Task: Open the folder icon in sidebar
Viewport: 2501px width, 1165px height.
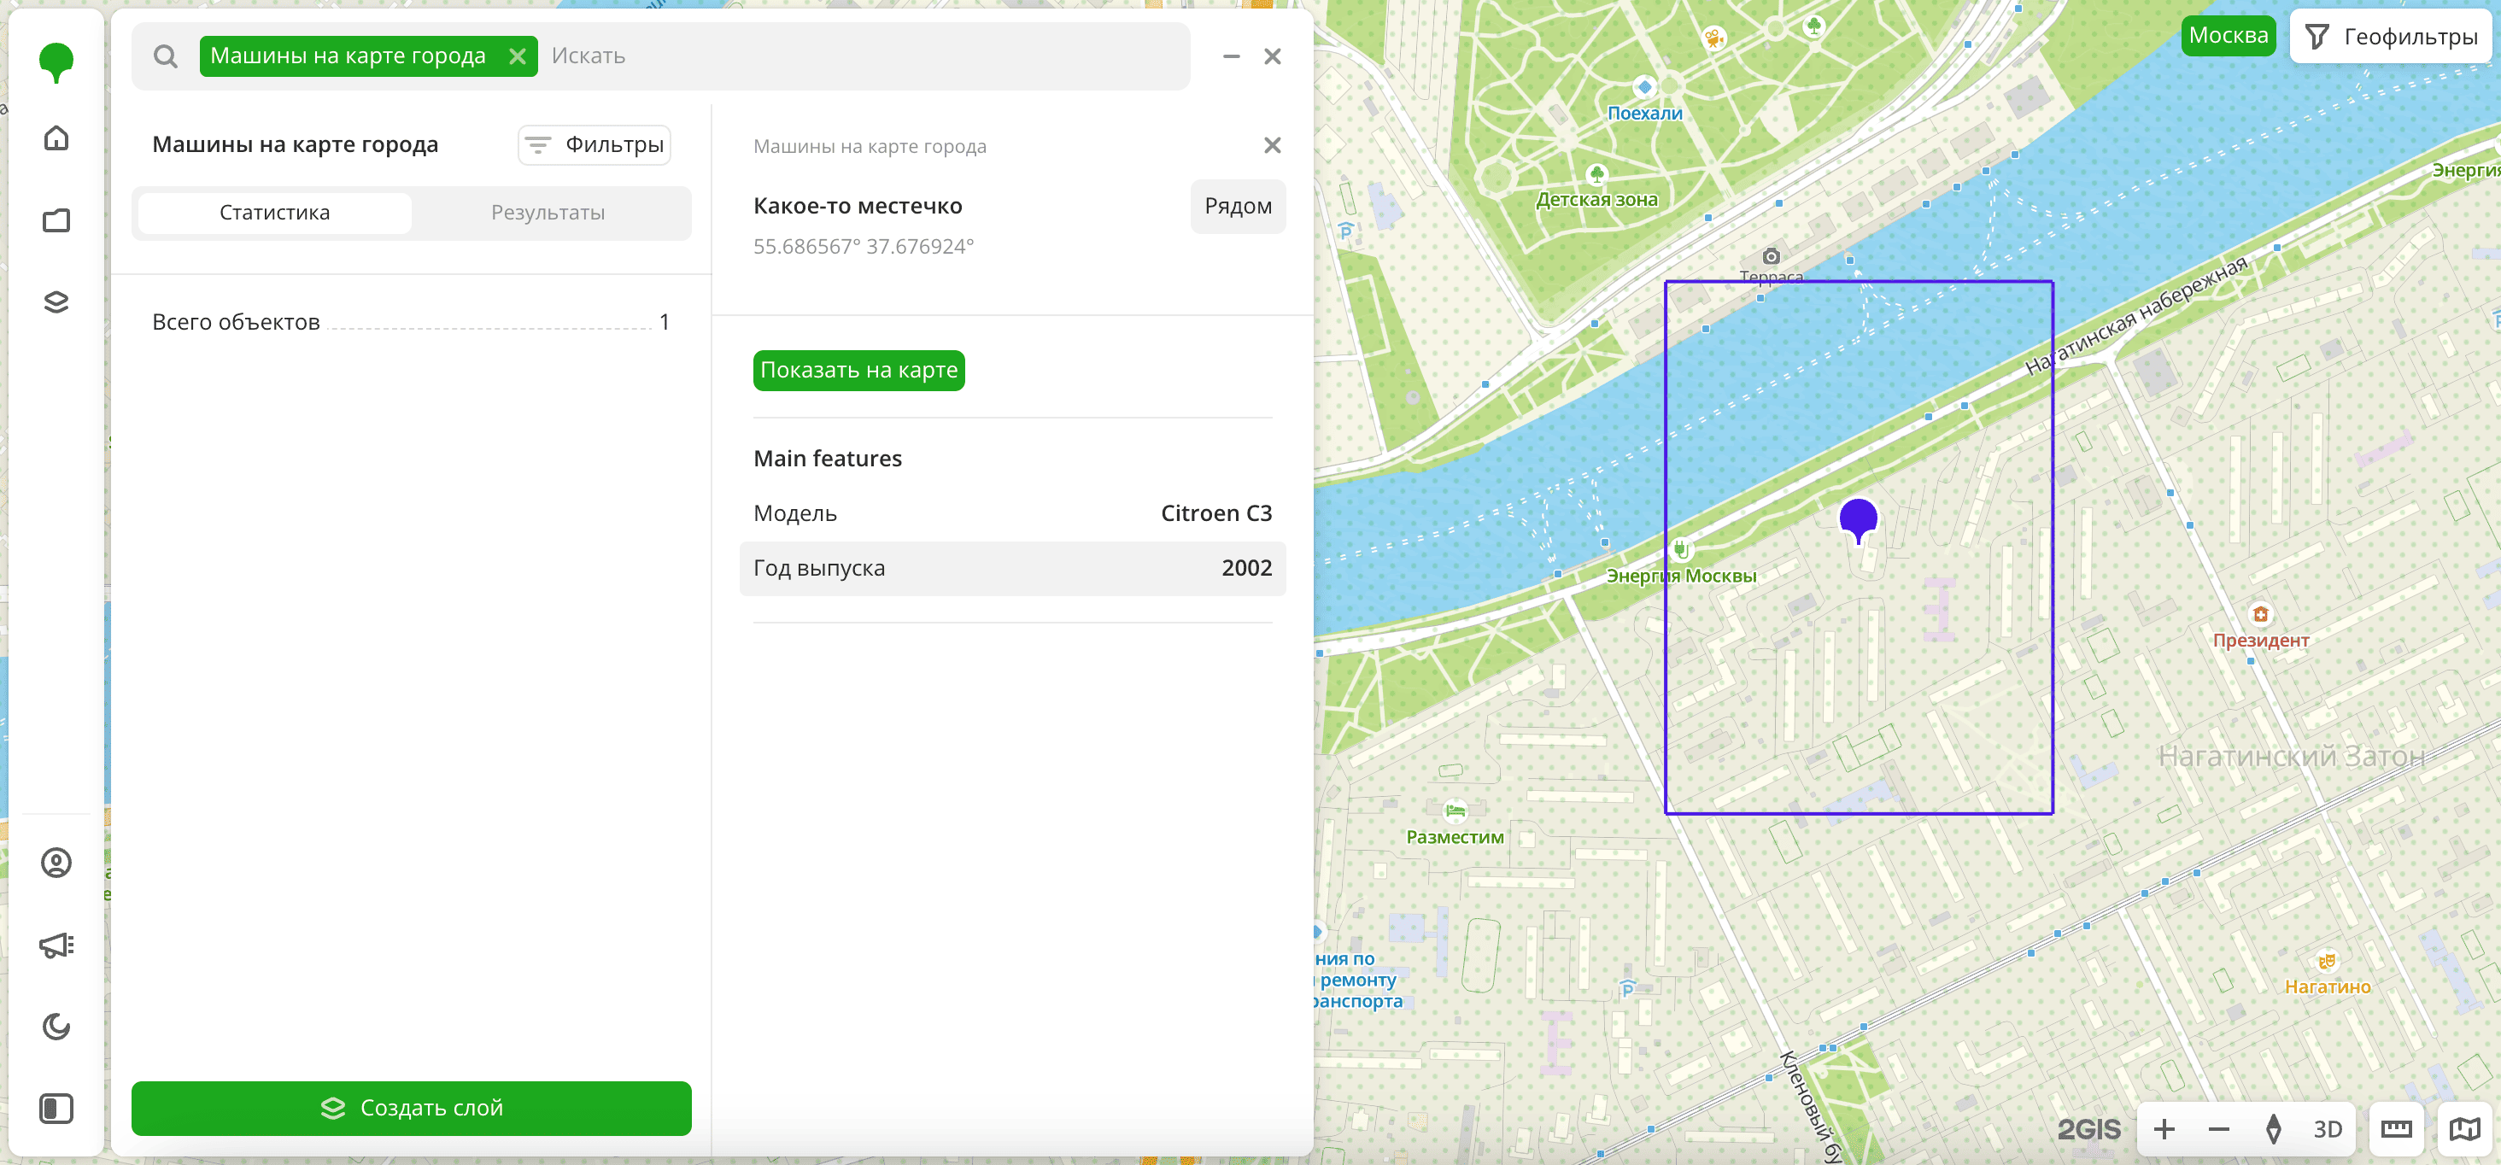Action: pos(56,220)
